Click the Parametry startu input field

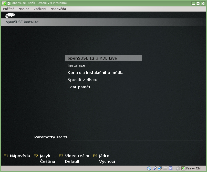coord(137,137)
